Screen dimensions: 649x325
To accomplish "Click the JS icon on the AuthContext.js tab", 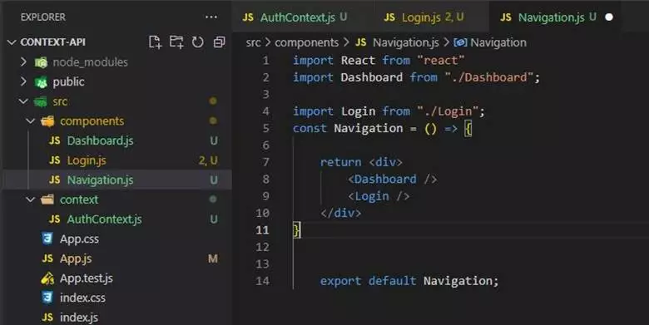I will tap(248, 17).
